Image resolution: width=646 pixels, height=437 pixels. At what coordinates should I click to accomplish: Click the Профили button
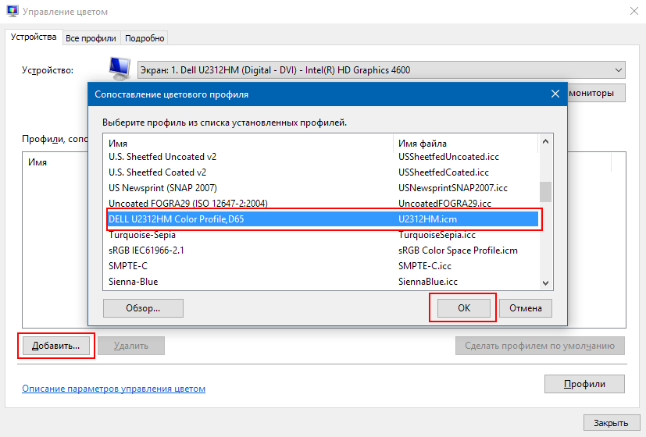click(584, 384)
